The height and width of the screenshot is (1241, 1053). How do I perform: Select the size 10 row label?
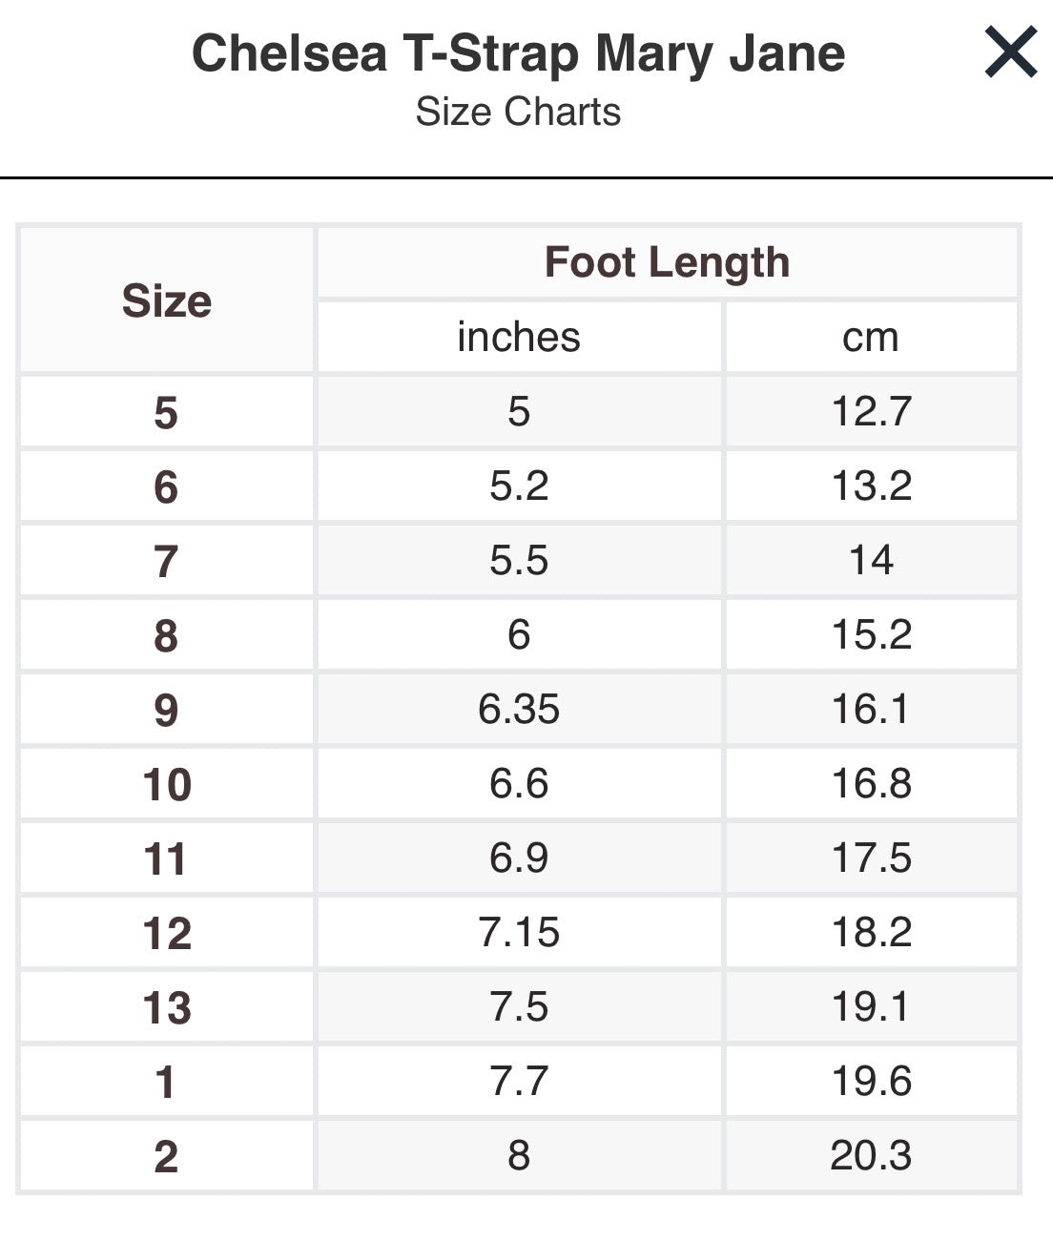coord(167,784)
